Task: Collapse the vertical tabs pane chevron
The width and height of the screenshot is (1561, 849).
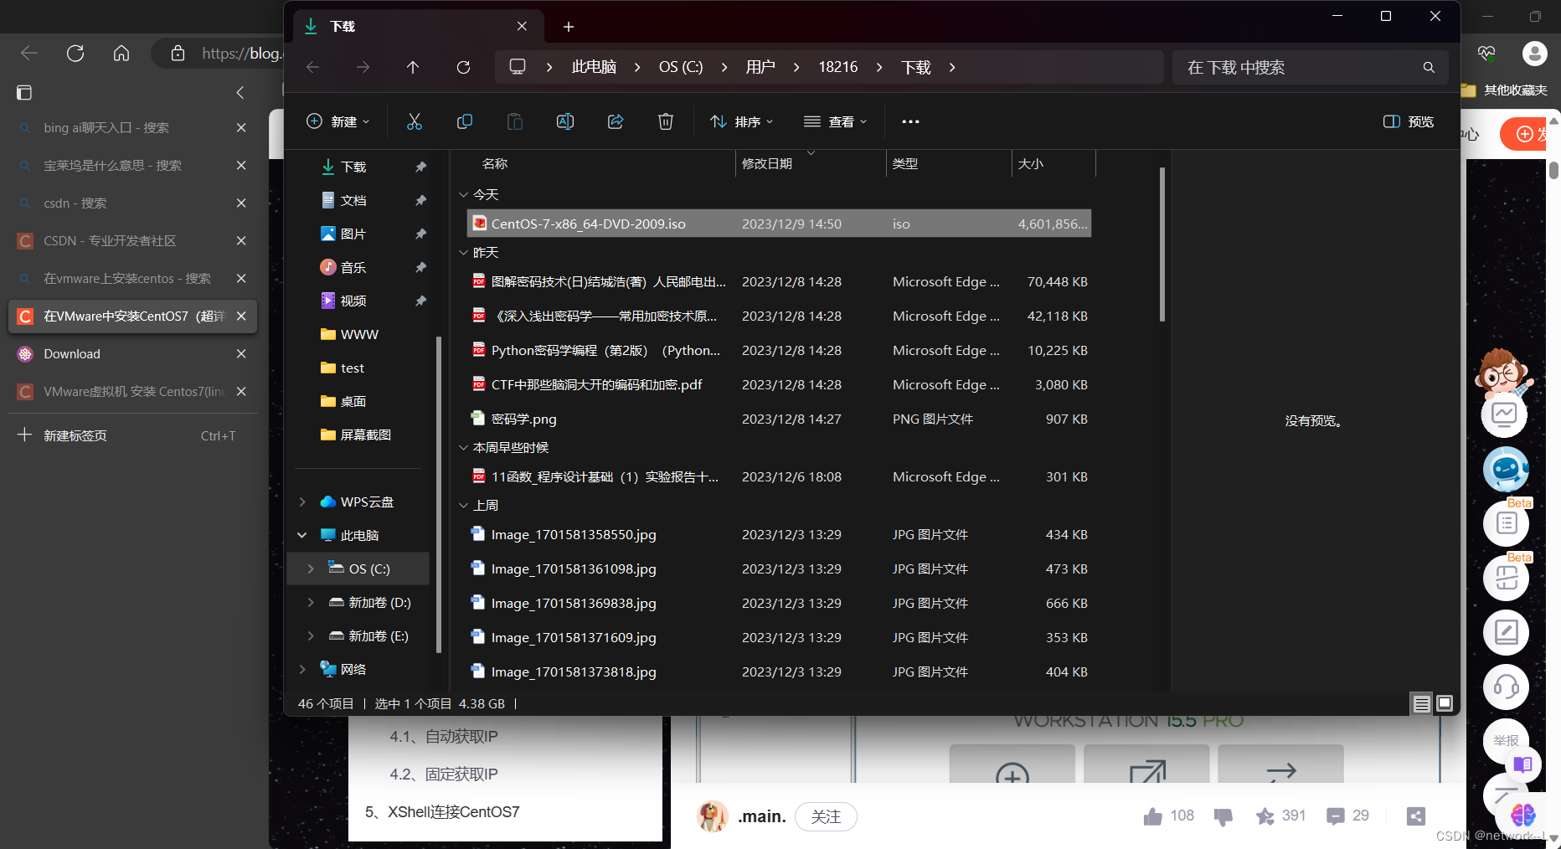Action: (x=240, y=92)
